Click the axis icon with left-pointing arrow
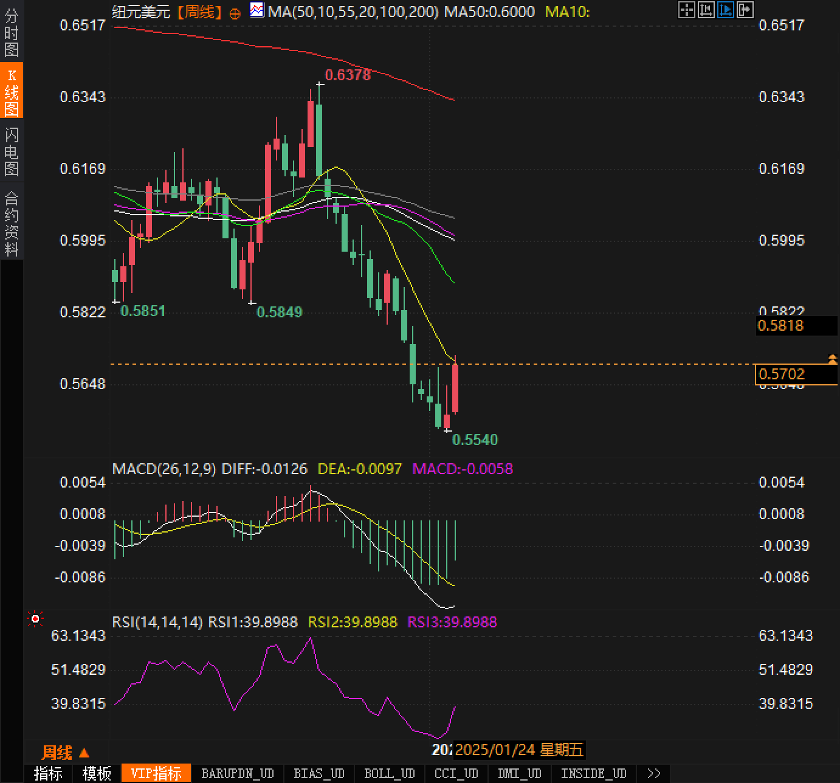840x783 pixels. 706,10
